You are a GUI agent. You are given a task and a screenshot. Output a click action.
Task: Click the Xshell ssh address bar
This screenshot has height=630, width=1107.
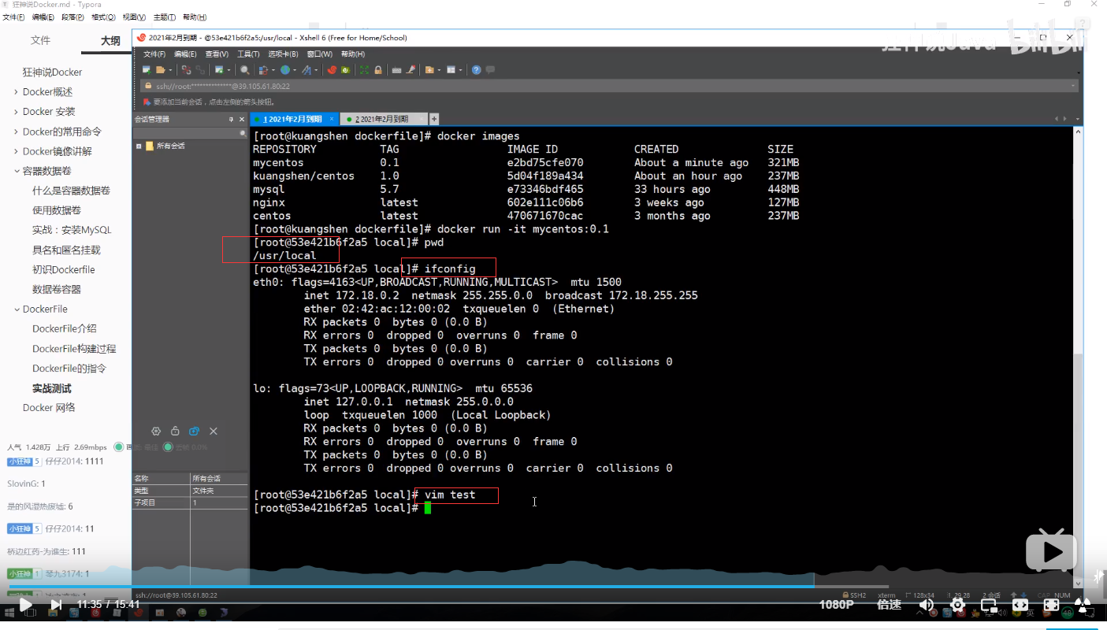(x=609, y=86)
